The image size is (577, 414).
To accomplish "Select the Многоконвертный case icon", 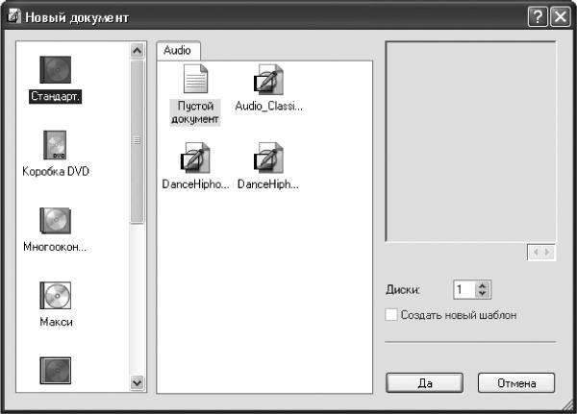I will coord(56,221).
